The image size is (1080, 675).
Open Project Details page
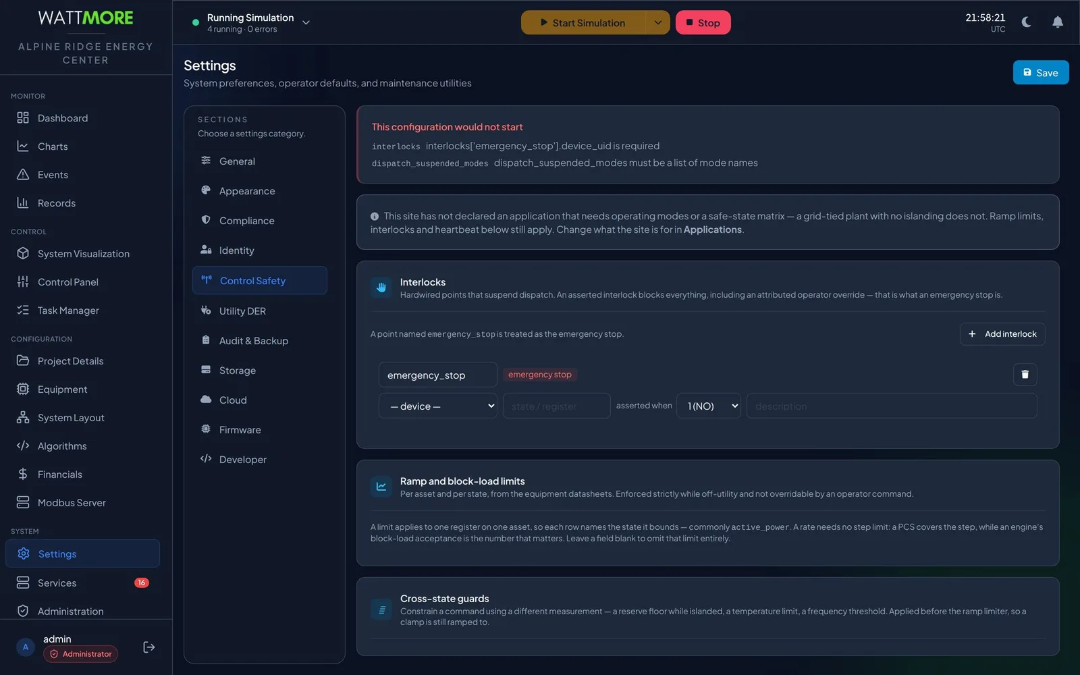[82, 361]
